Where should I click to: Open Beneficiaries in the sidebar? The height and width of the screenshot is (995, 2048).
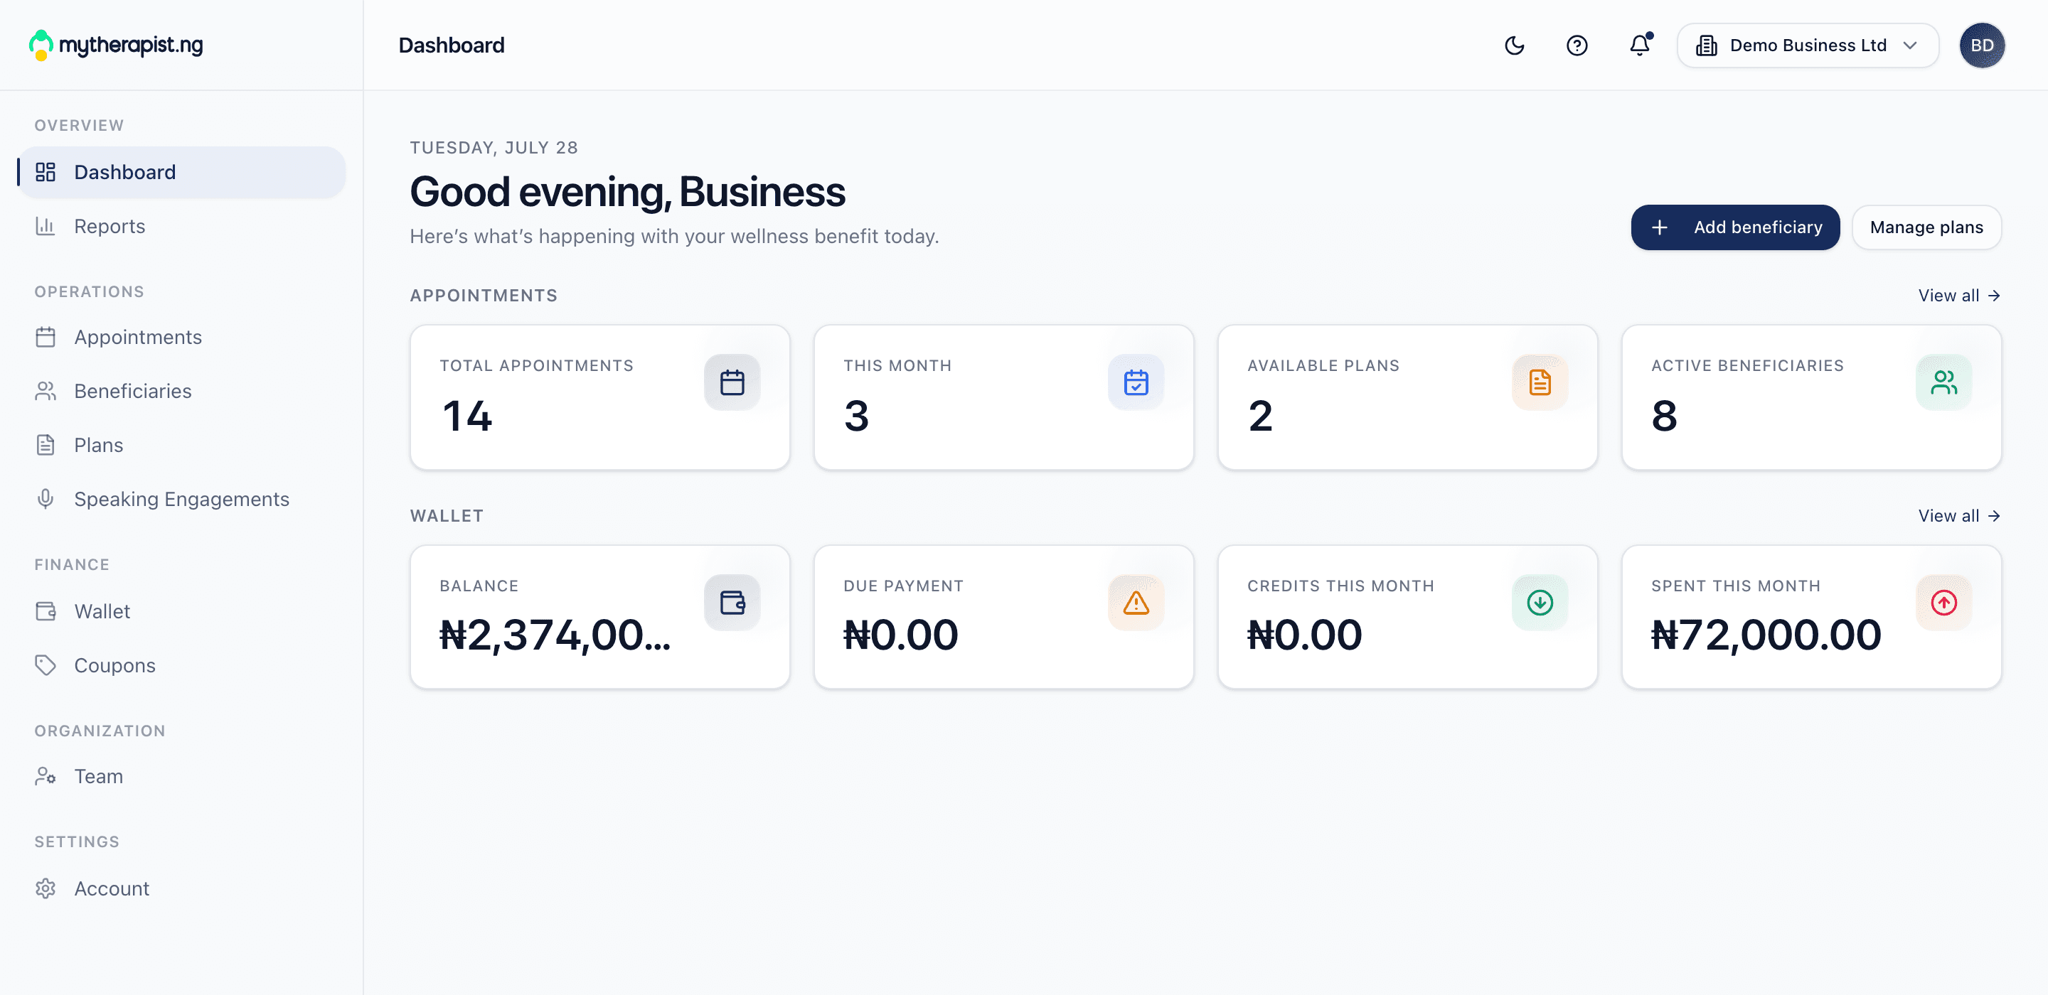coord(181,391)
